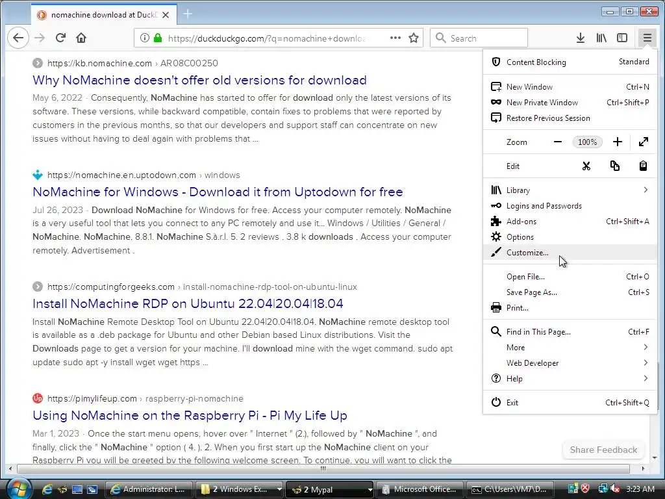Click the browser Back arrow button

(x=18, y=38)
